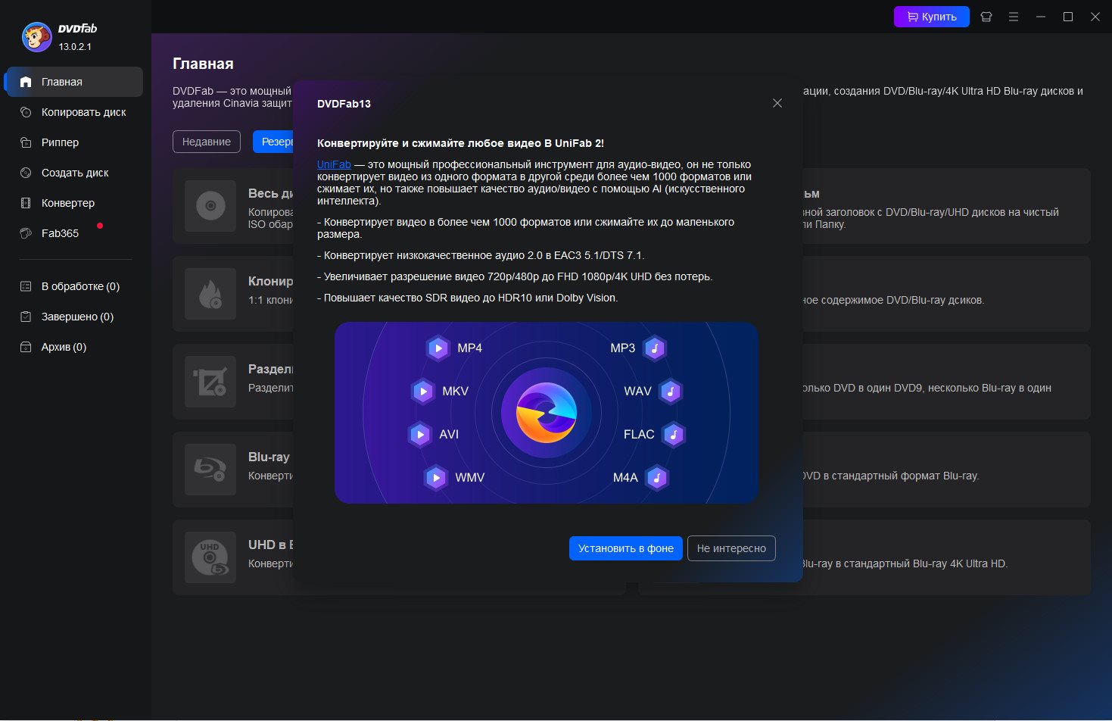The height and width of the screenshot is (721, 1112).
Task: Click the Главная page heading
Action: 203,64
